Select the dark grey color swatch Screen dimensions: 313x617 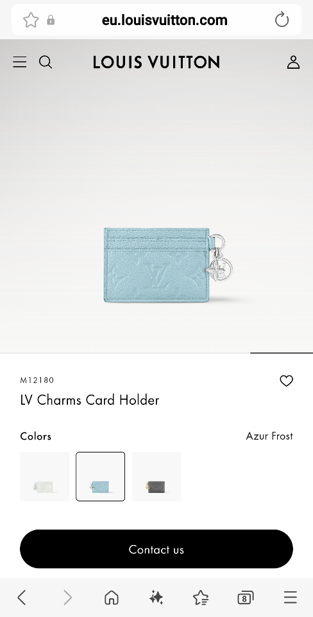pos(156,476)
